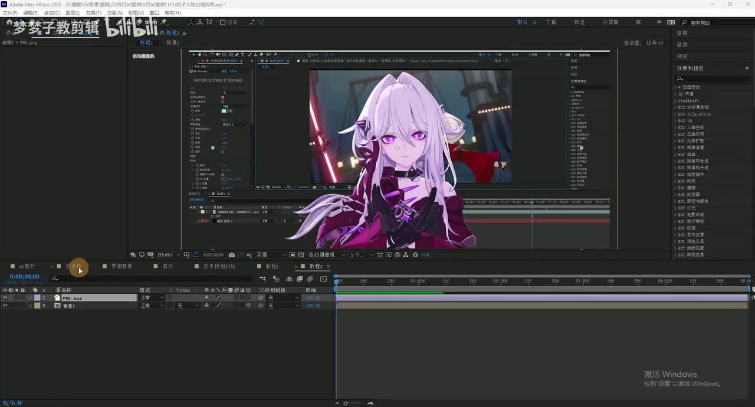Open the 预览 panel
This screenshot has width=755, height=407.
coord(682,57)
